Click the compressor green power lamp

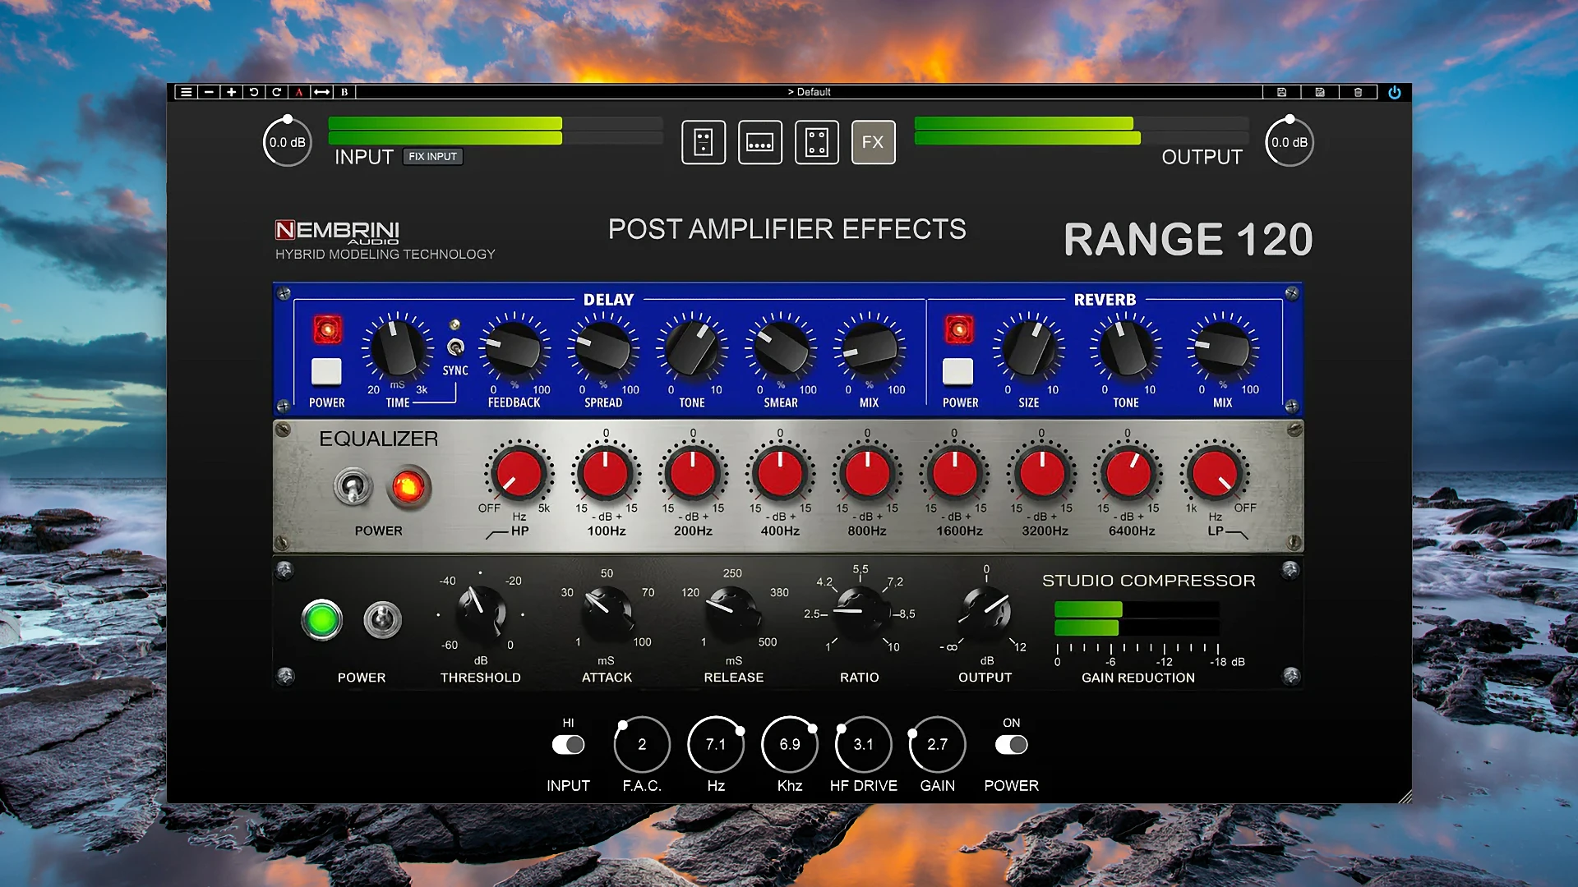pyautogui.click(x=321, y=619)
